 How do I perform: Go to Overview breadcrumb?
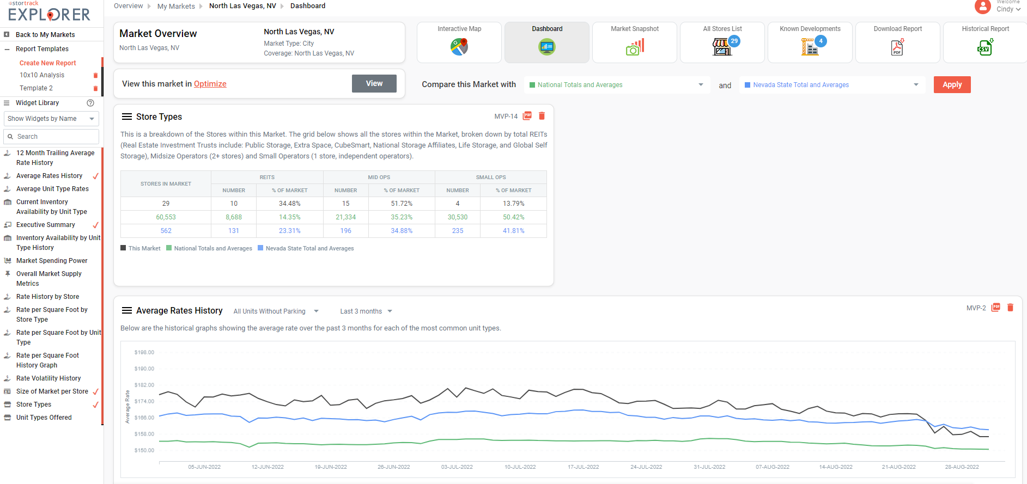point(129,6)
